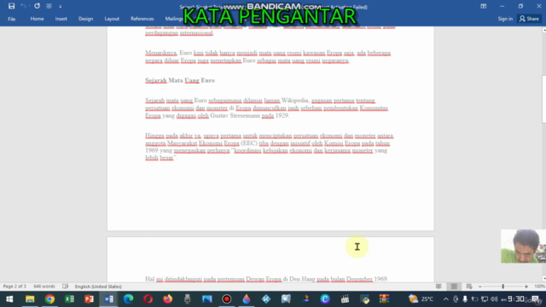Switch to the Home ribbon tab
This screenshot has height=307, width=546.
(37, 19)
